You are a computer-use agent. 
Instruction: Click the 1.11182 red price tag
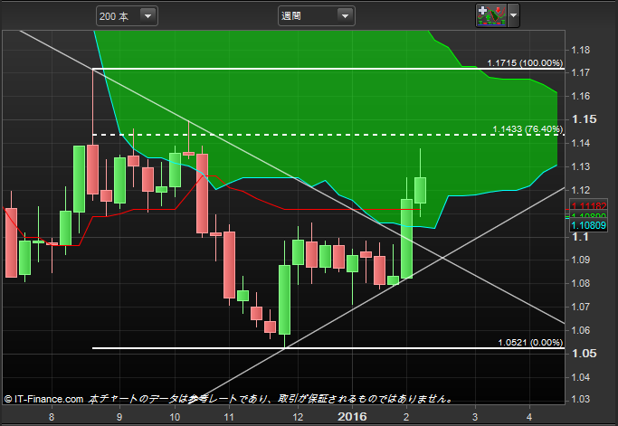tap(588, 206)
